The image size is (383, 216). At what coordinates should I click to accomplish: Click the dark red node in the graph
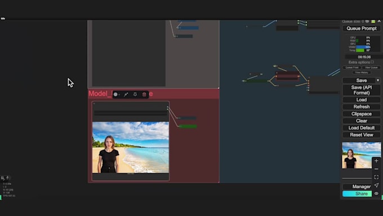[x=287, y=76]
